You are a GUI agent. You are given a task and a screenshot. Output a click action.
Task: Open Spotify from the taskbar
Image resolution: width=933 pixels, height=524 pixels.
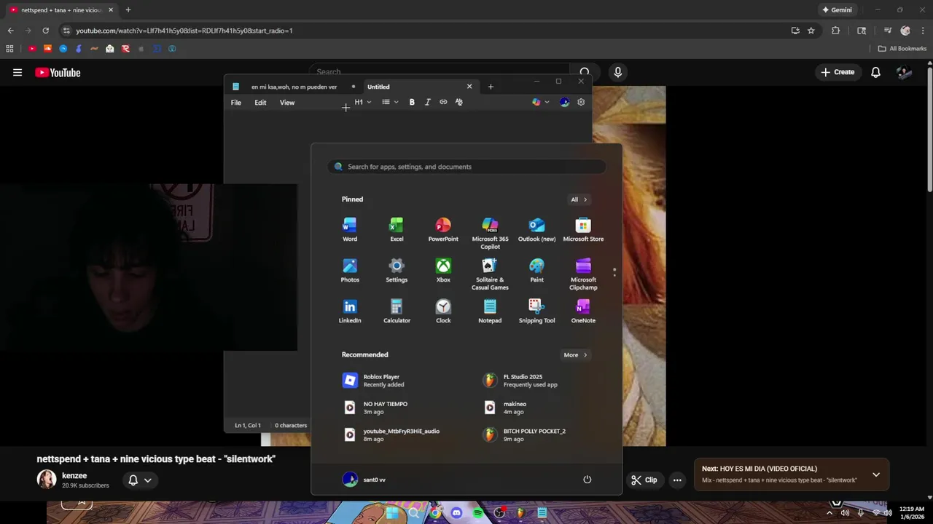pos(477,513)
